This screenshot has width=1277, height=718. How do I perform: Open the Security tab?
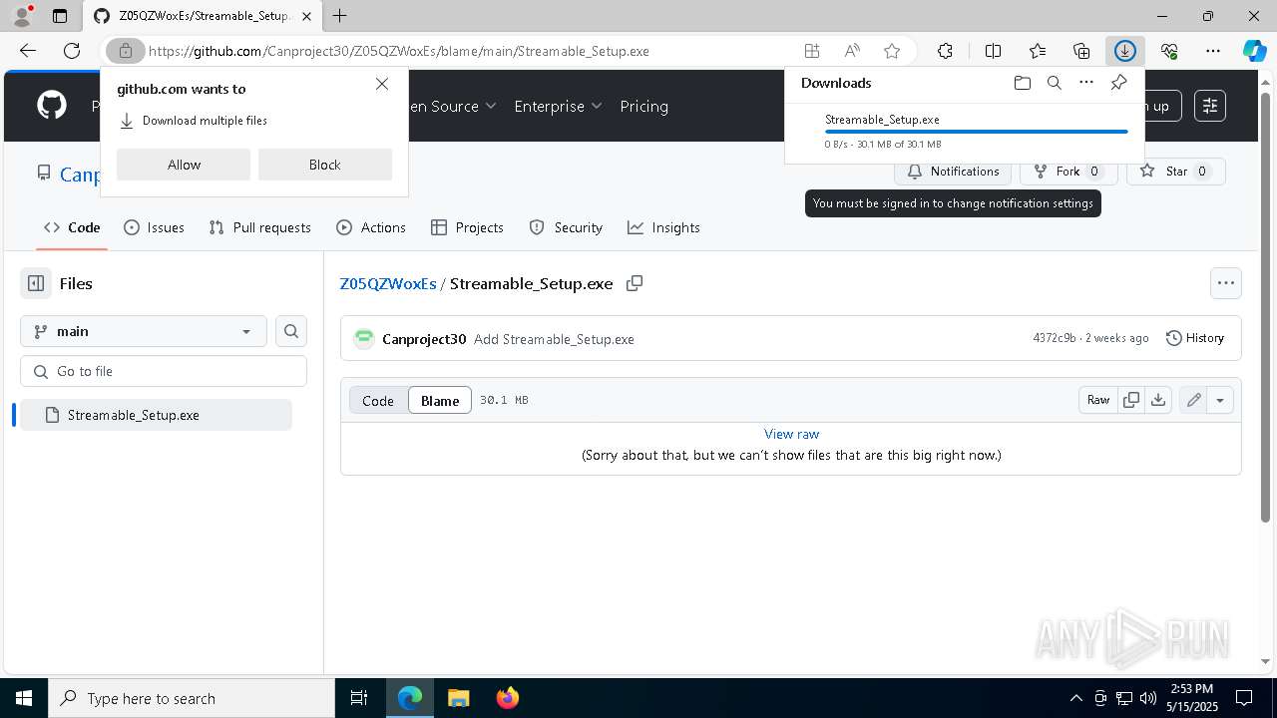pyautogui.click(x=566, y=227)
